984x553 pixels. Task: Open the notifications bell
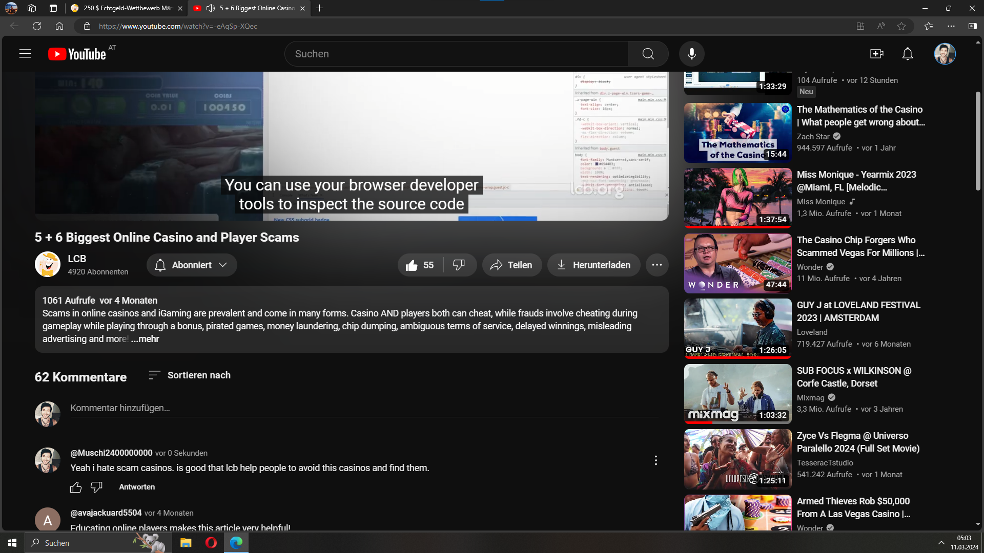click(x=907, y=54)
